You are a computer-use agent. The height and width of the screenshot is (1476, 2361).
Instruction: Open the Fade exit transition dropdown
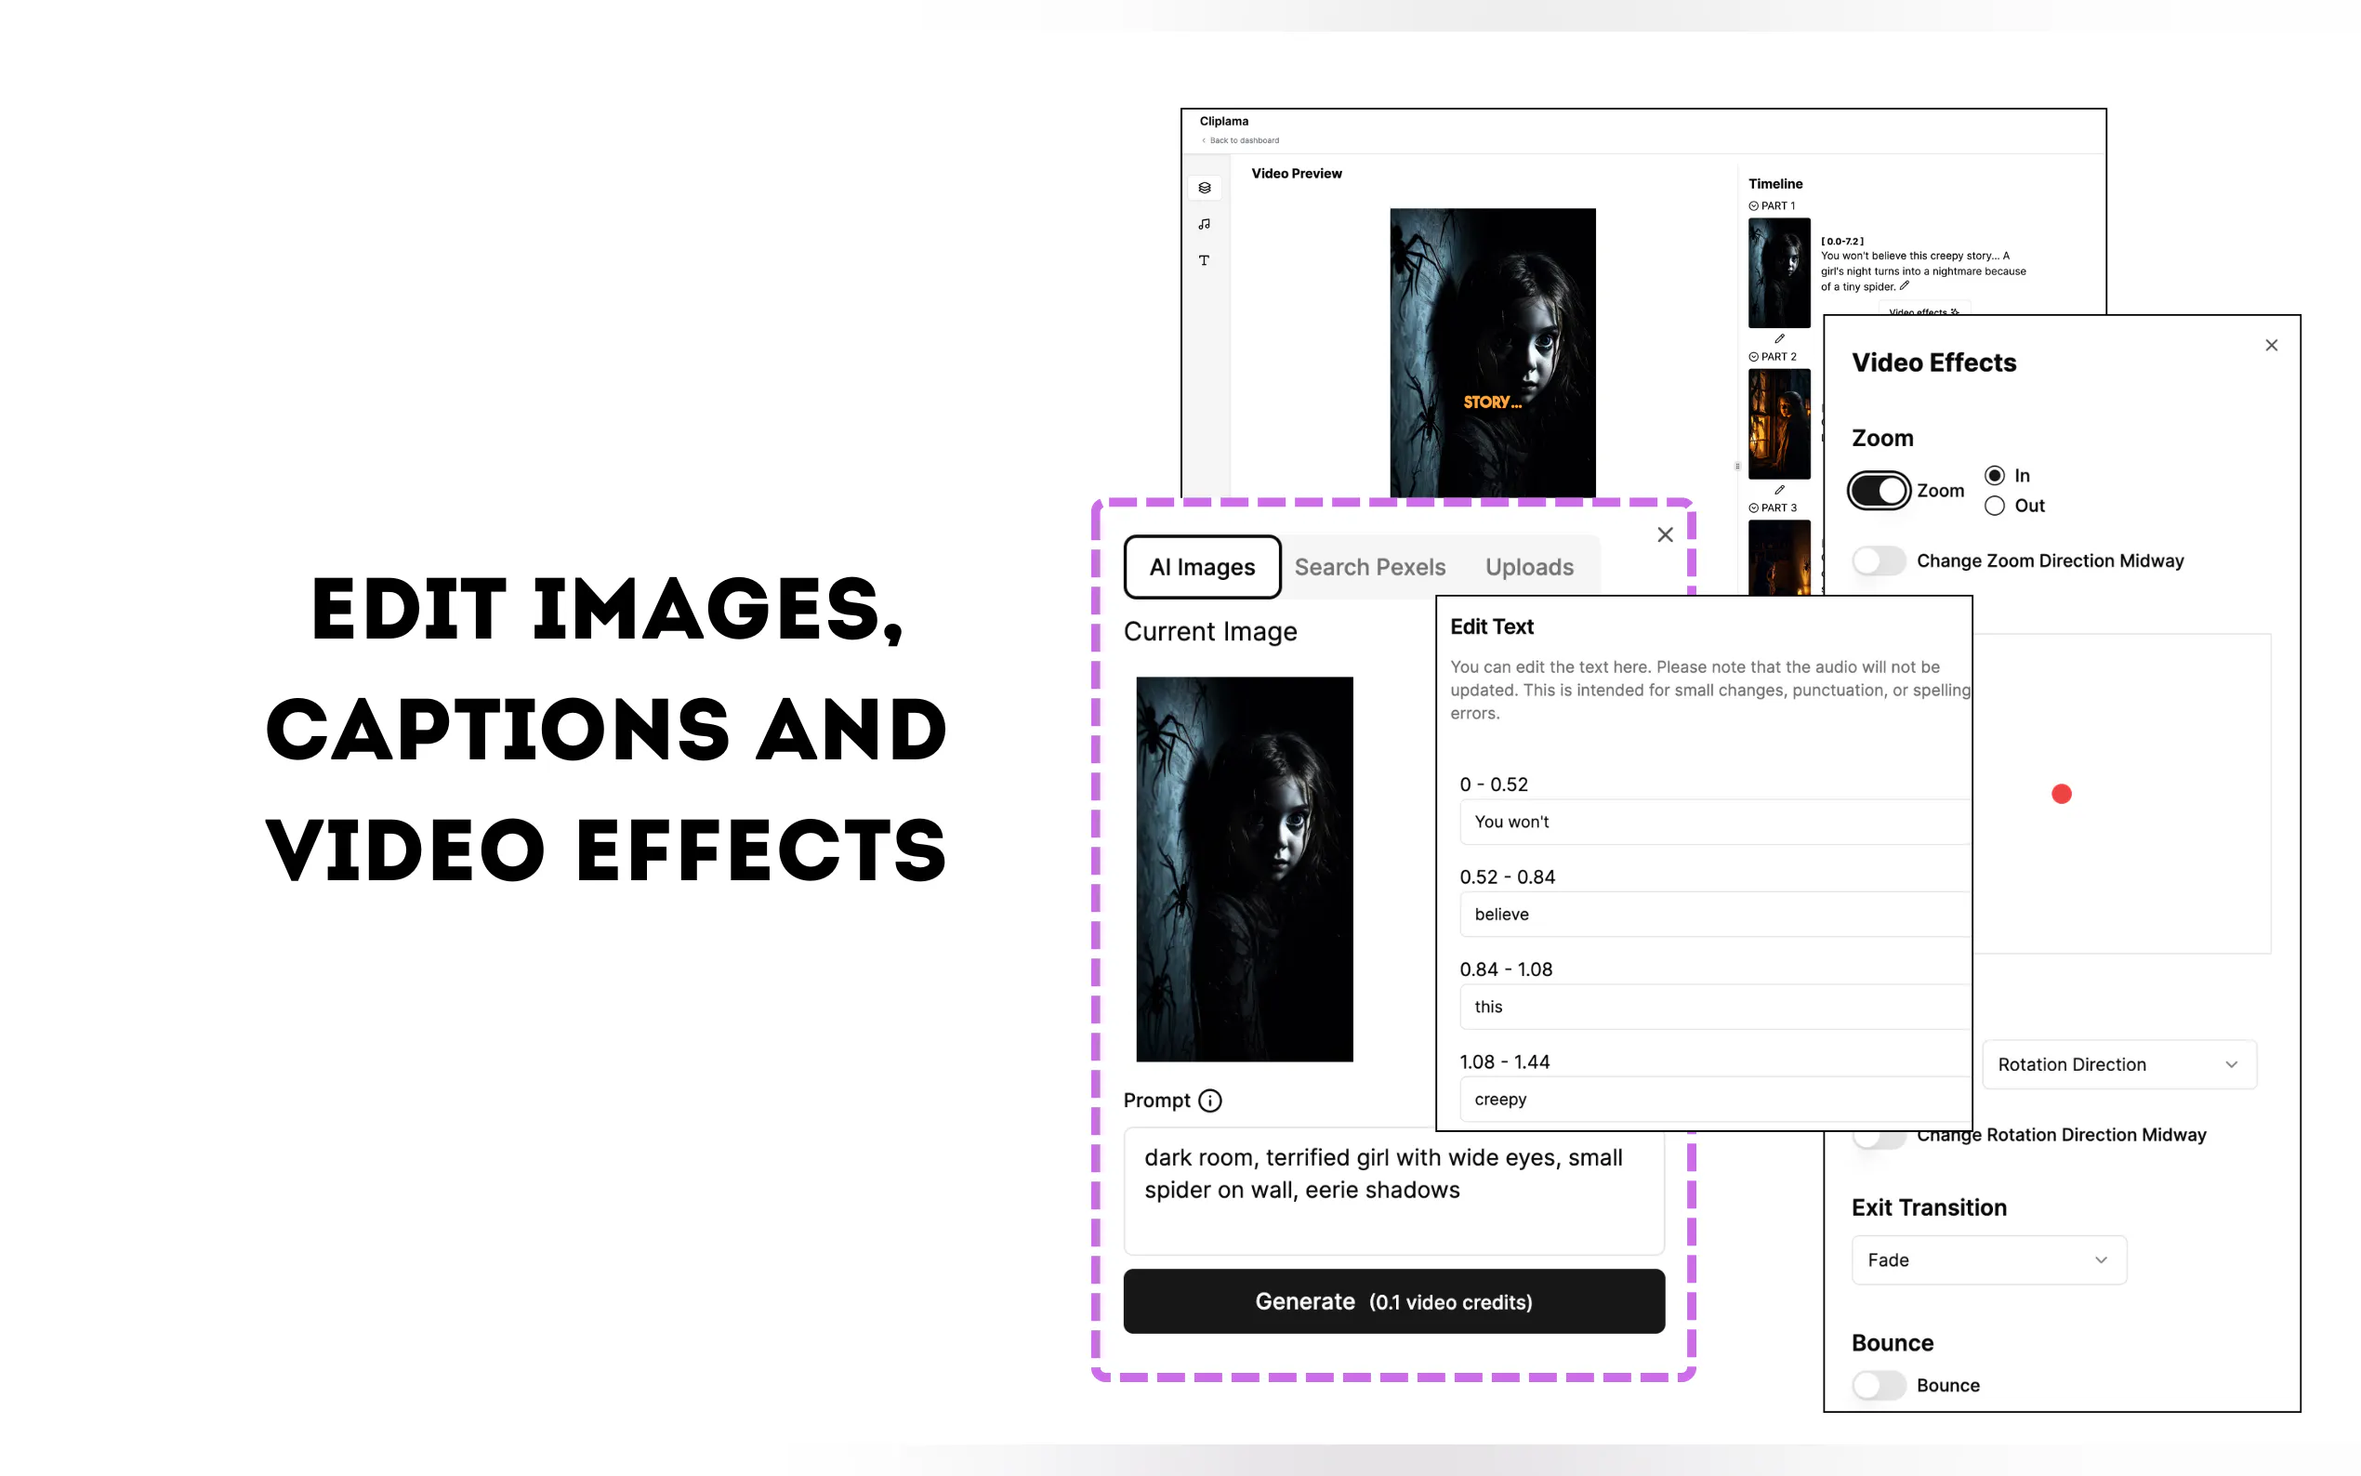[x=1988, y=1260]
